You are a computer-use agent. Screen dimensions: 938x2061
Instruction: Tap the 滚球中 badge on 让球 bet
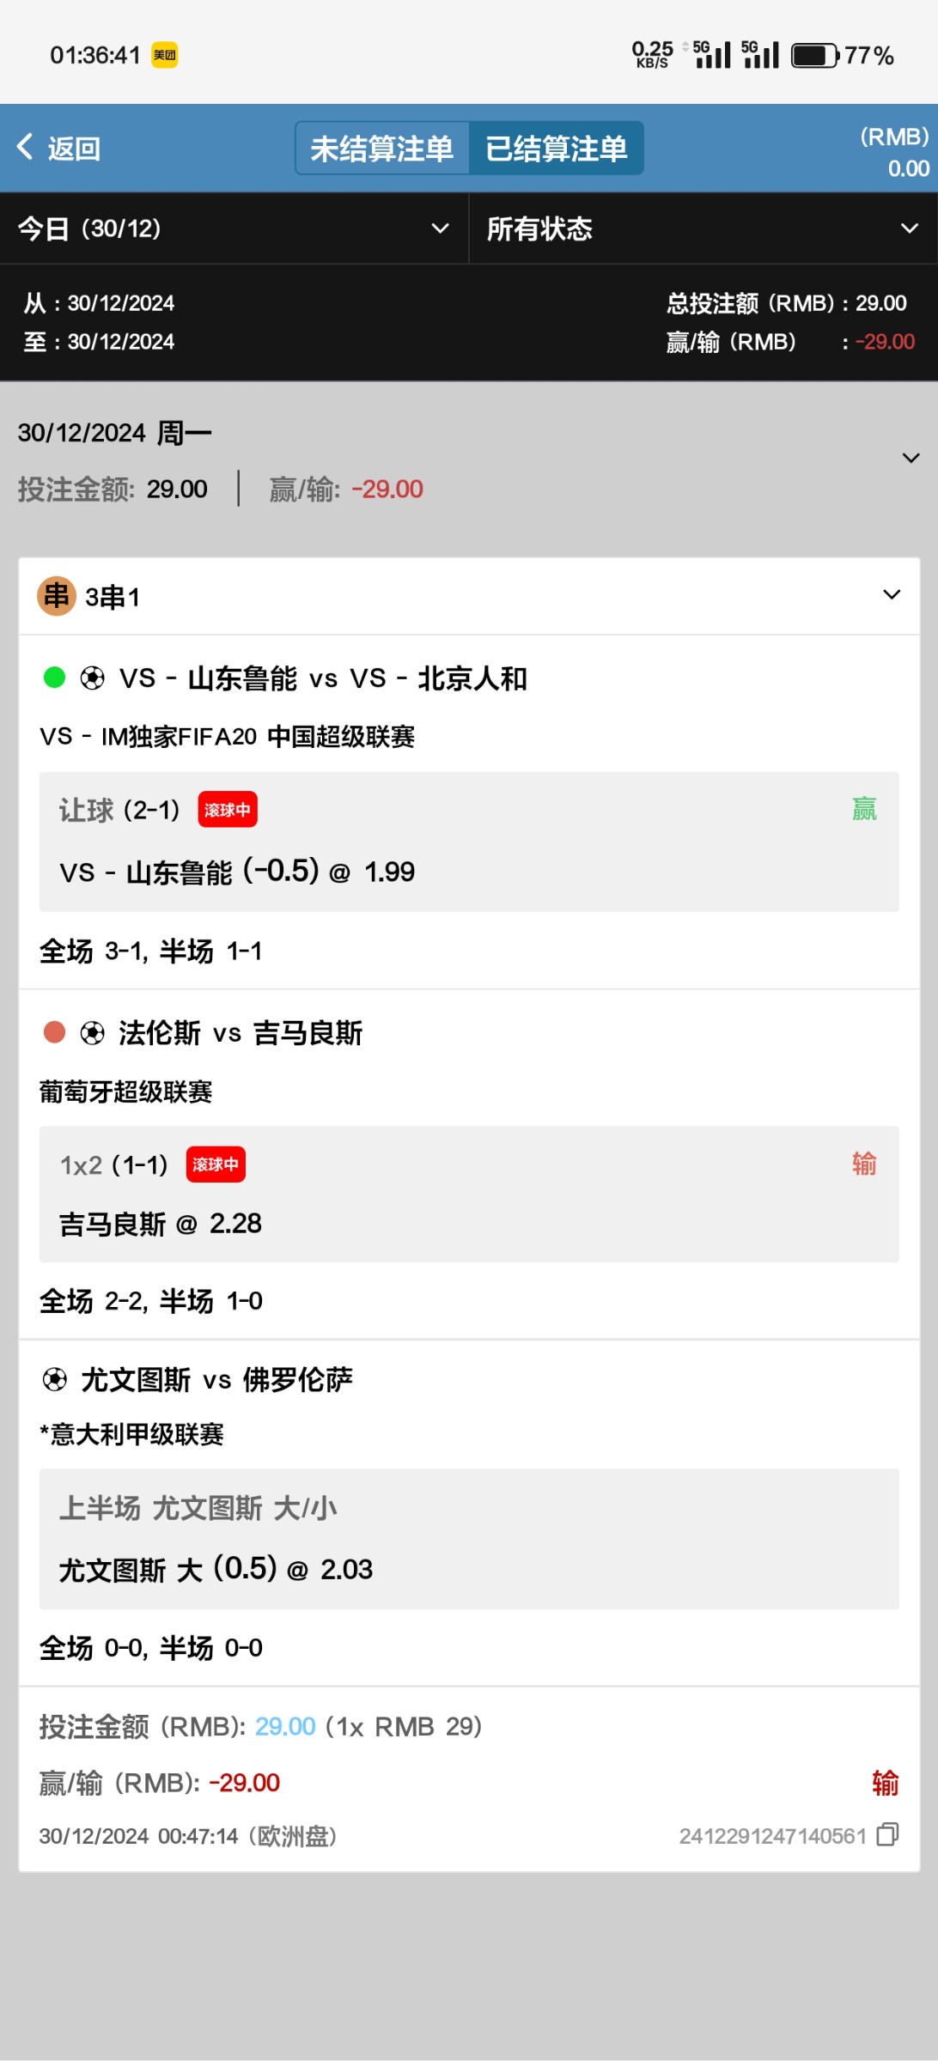coord(228,810)
